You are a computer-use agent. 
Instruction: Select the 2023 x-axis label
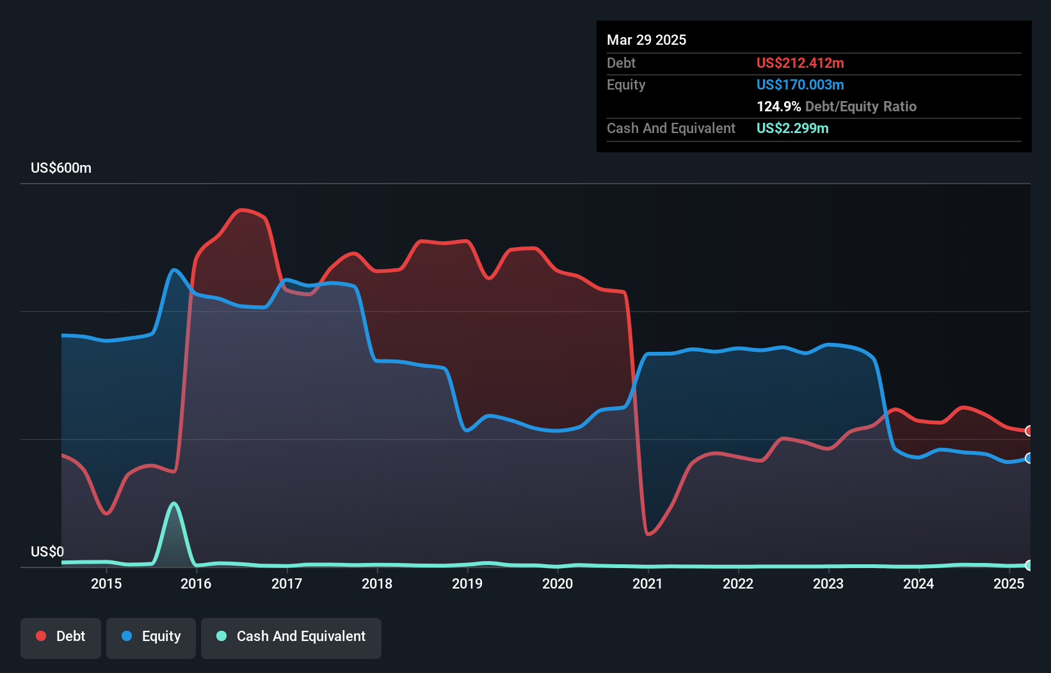pos(828,583)
